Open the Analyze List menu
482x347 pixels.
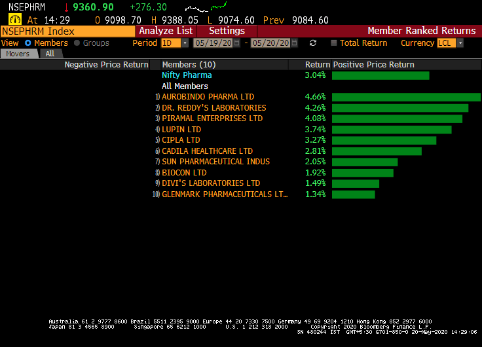click(166, 31)
